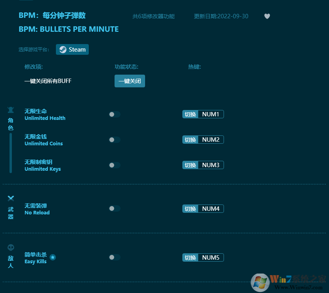This screenshot has height=293, width=329.
Task: Turn on Unlimited Keys switch
Action: pyautogui.click(x=115, y=165)
